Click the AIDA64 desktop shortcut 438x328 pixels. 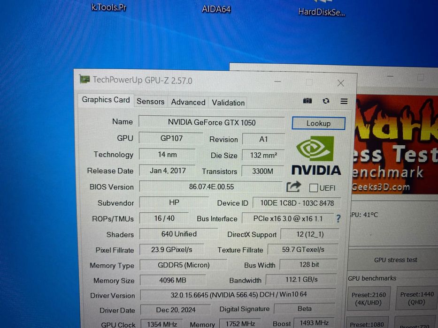[216, 9]
